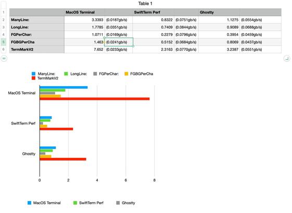Select highlighted row number 5 tab
Screen dimensions: 292x213
[3, 42]
